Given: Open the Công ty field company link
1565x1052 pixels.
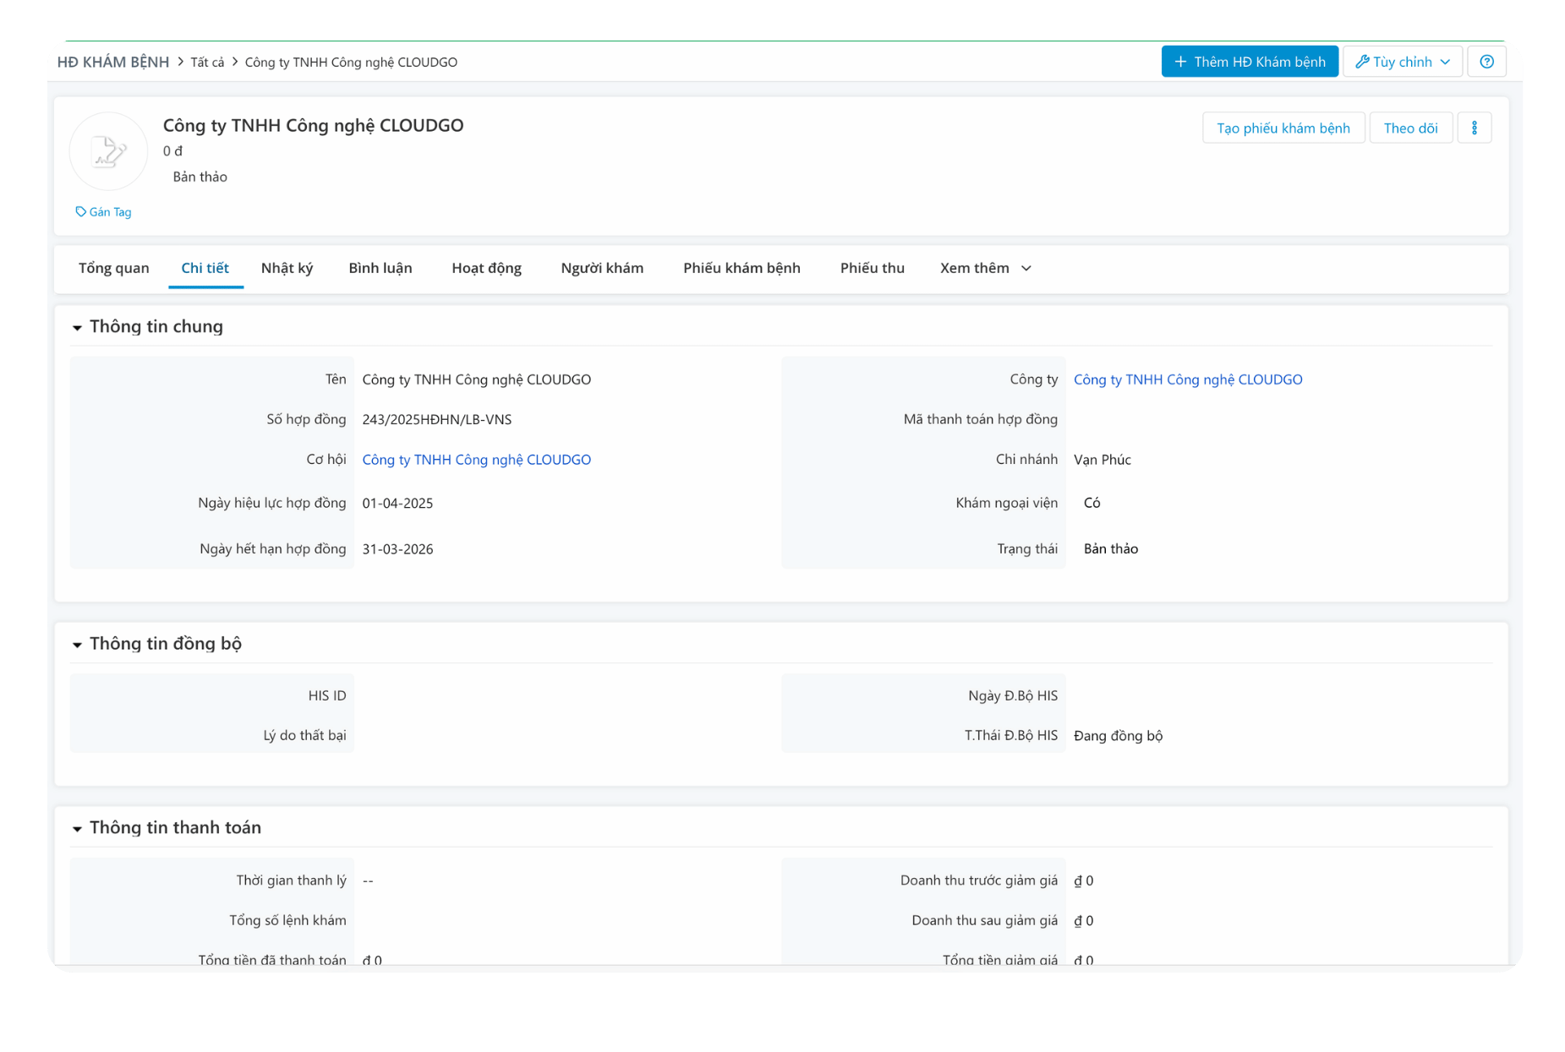Looking at the screenshot, I should click(1188, 379).
